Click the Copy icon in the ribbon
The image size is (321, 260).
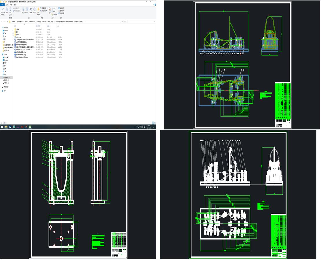[x=7, y=10]
